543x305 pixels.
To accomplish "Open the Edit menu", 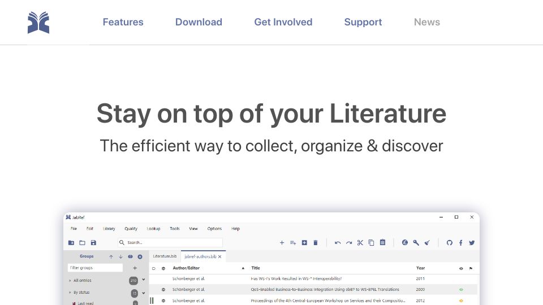I will (90, 229).
